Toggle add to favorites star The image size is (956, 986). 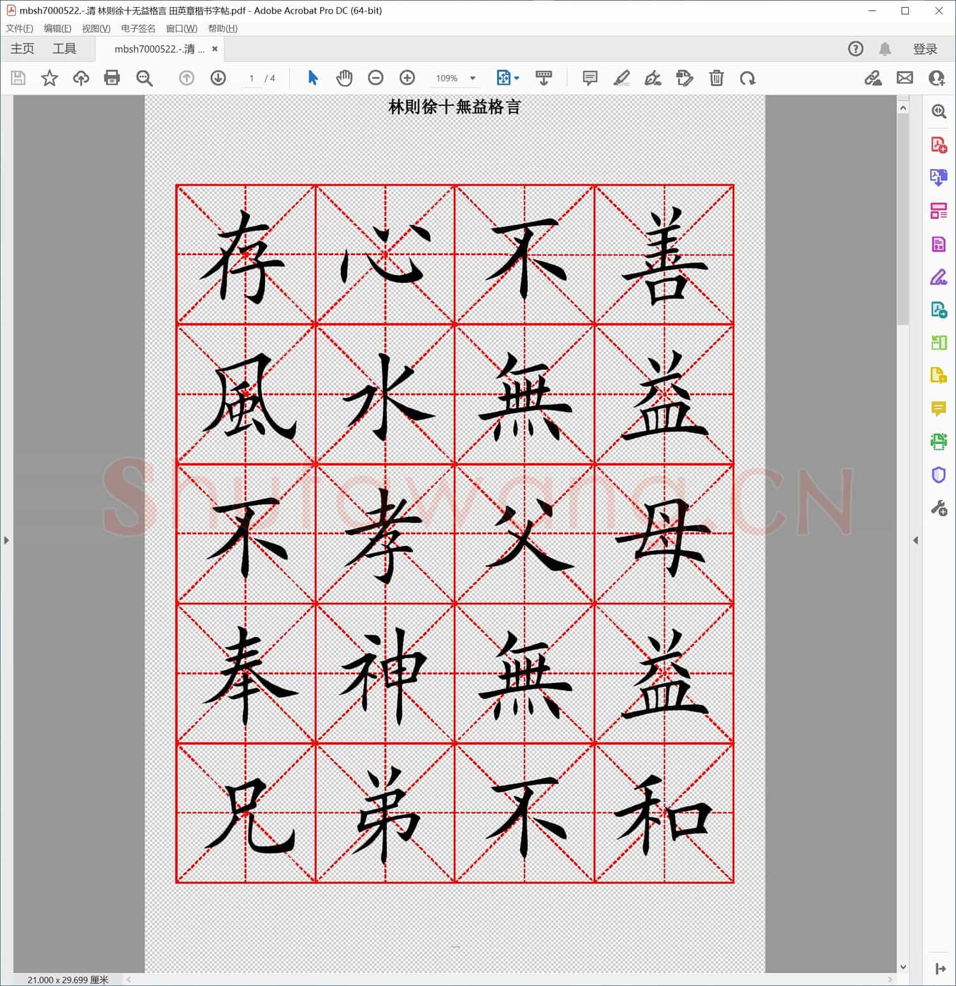tap(49, 78)
